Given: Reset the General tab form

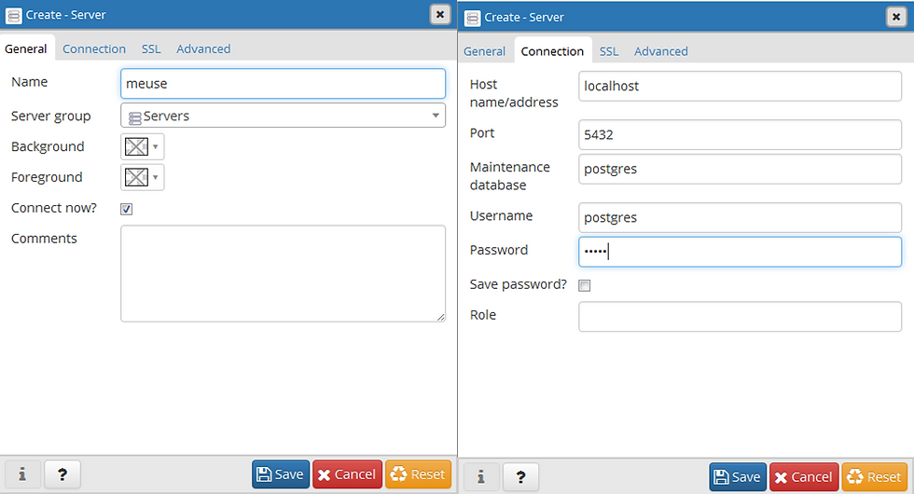Looking at the screenshot, I should 418,474.
